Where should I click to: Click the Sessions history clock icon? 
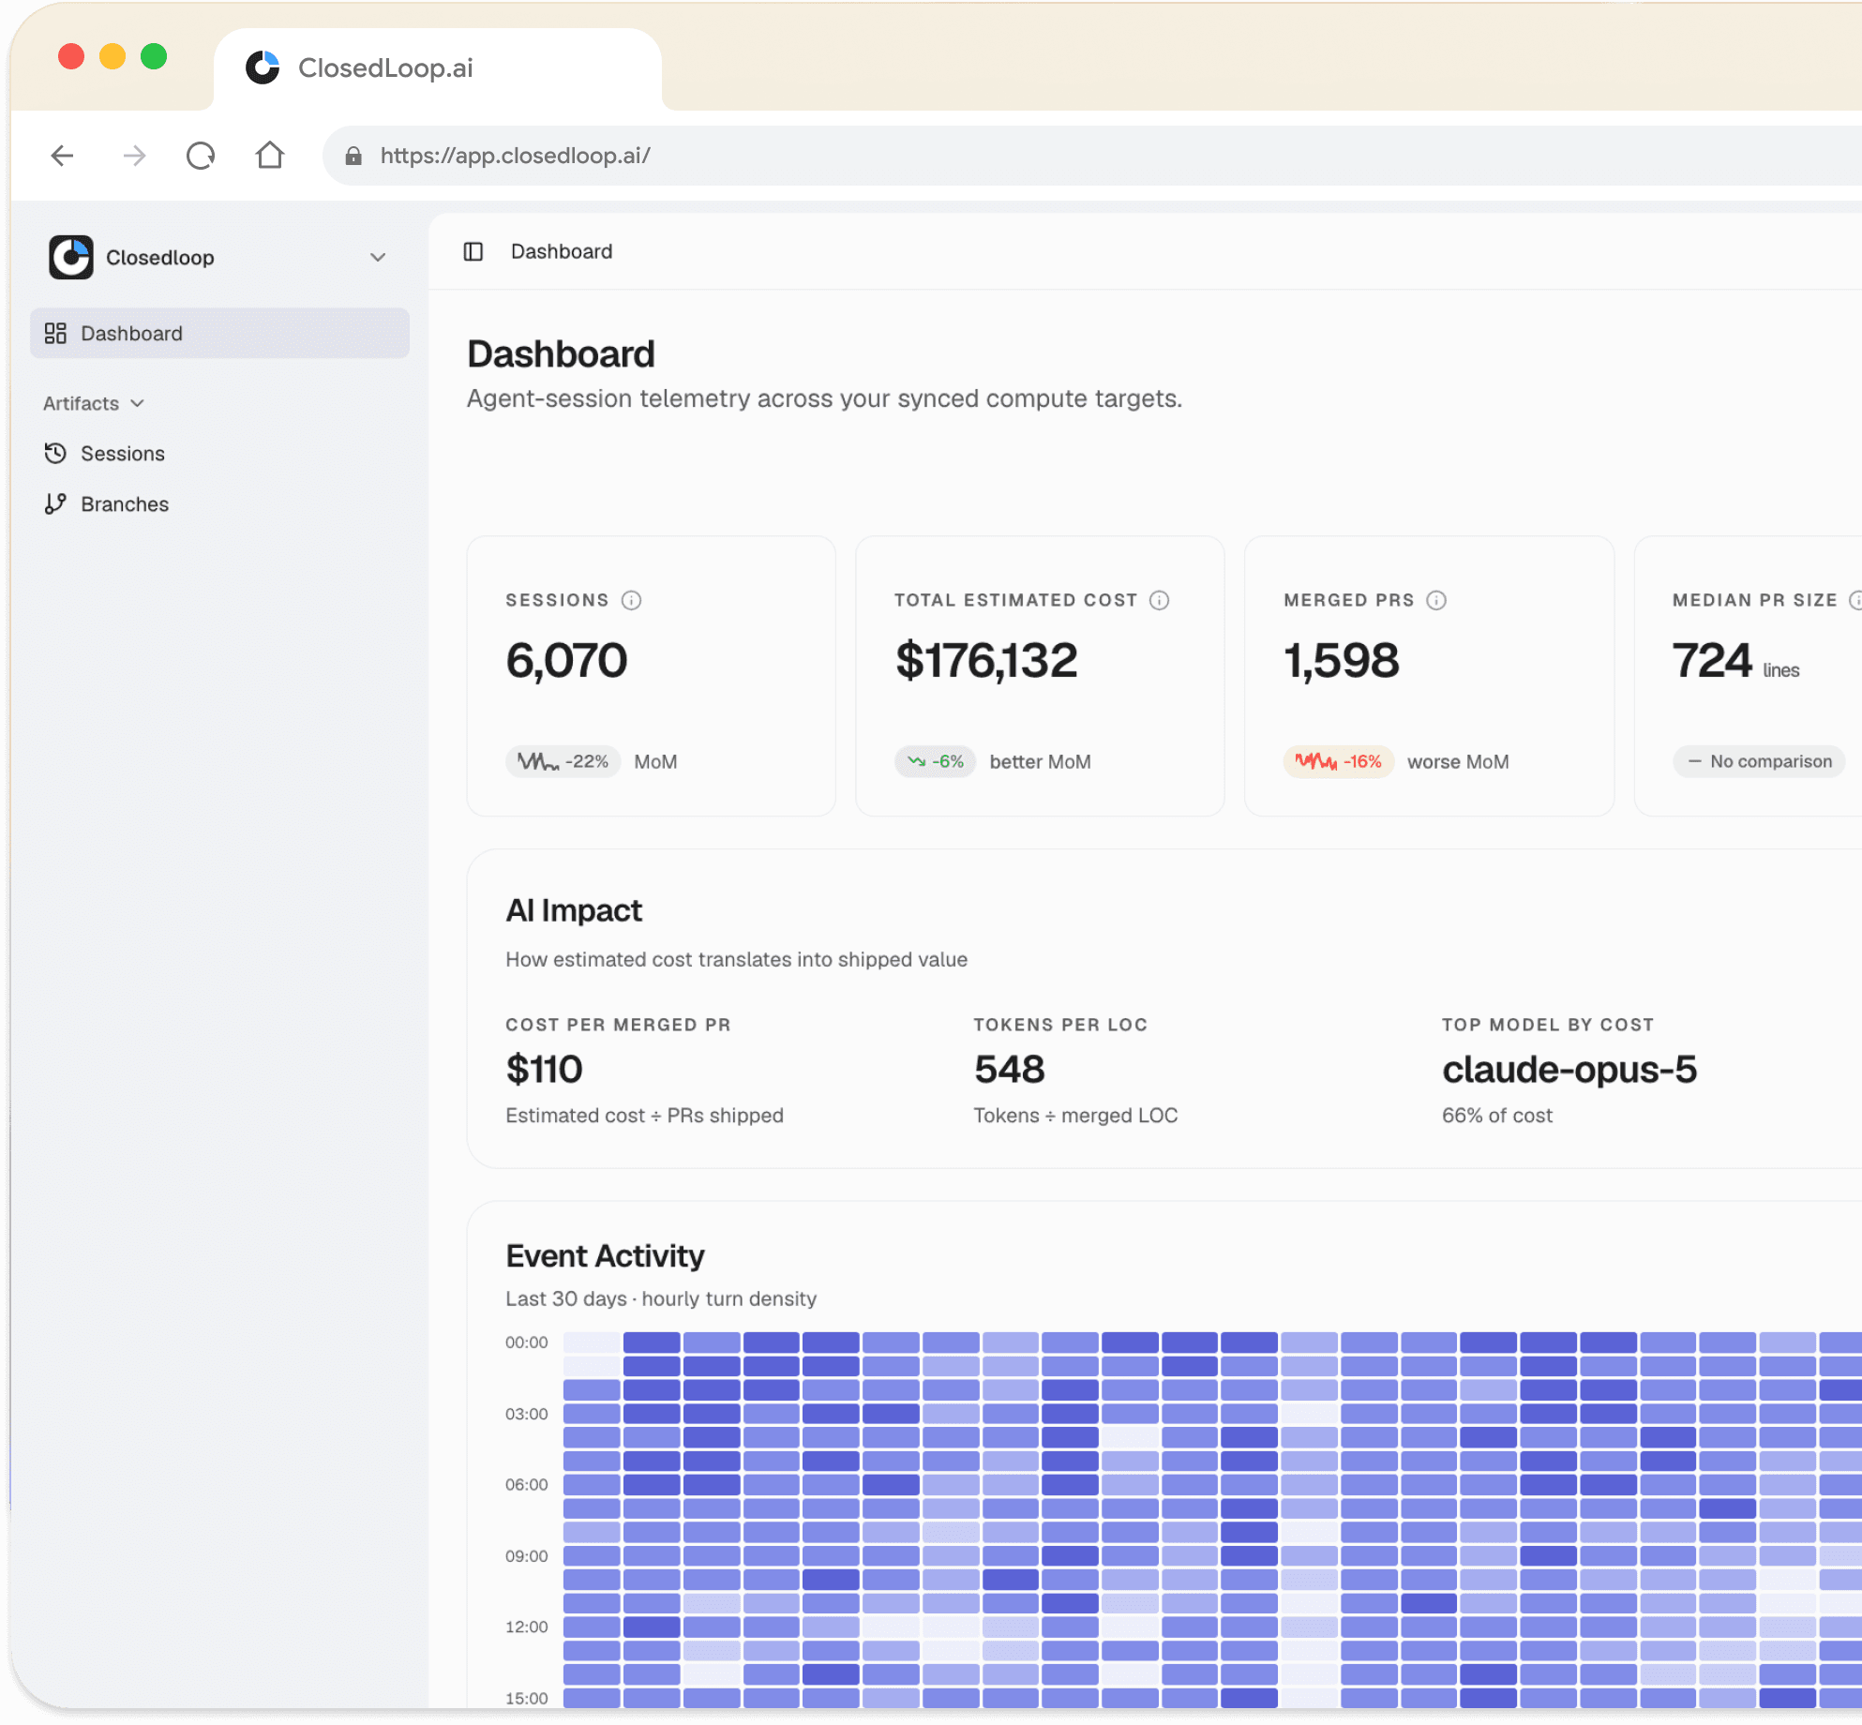[55, 453]
